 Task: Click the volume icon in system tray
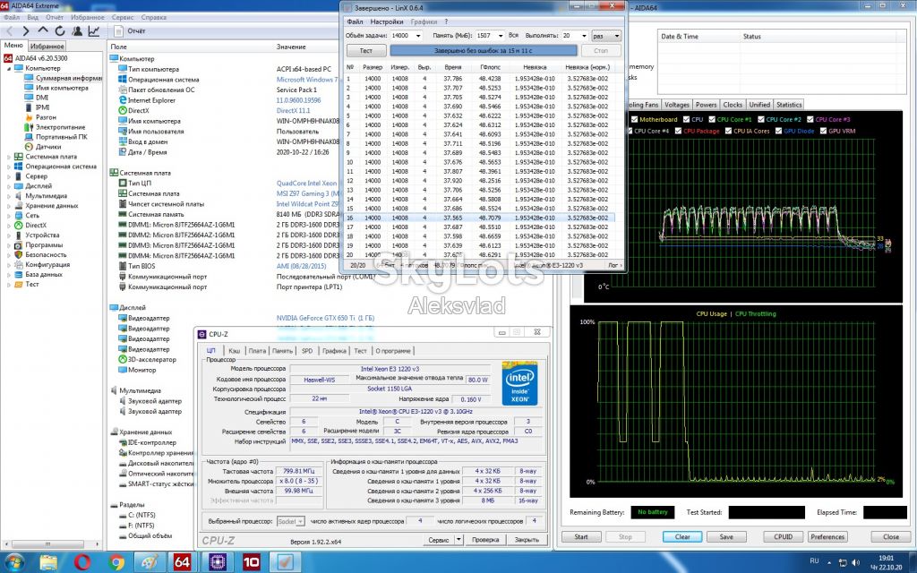857,562
